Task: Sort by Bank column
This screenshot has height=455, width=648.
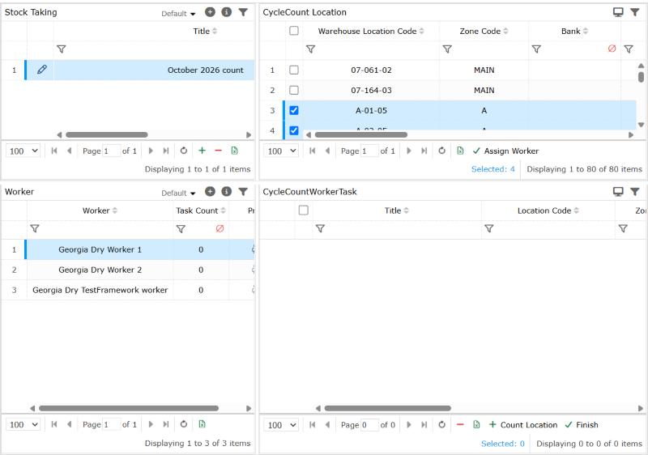Action: pos(574,31)
